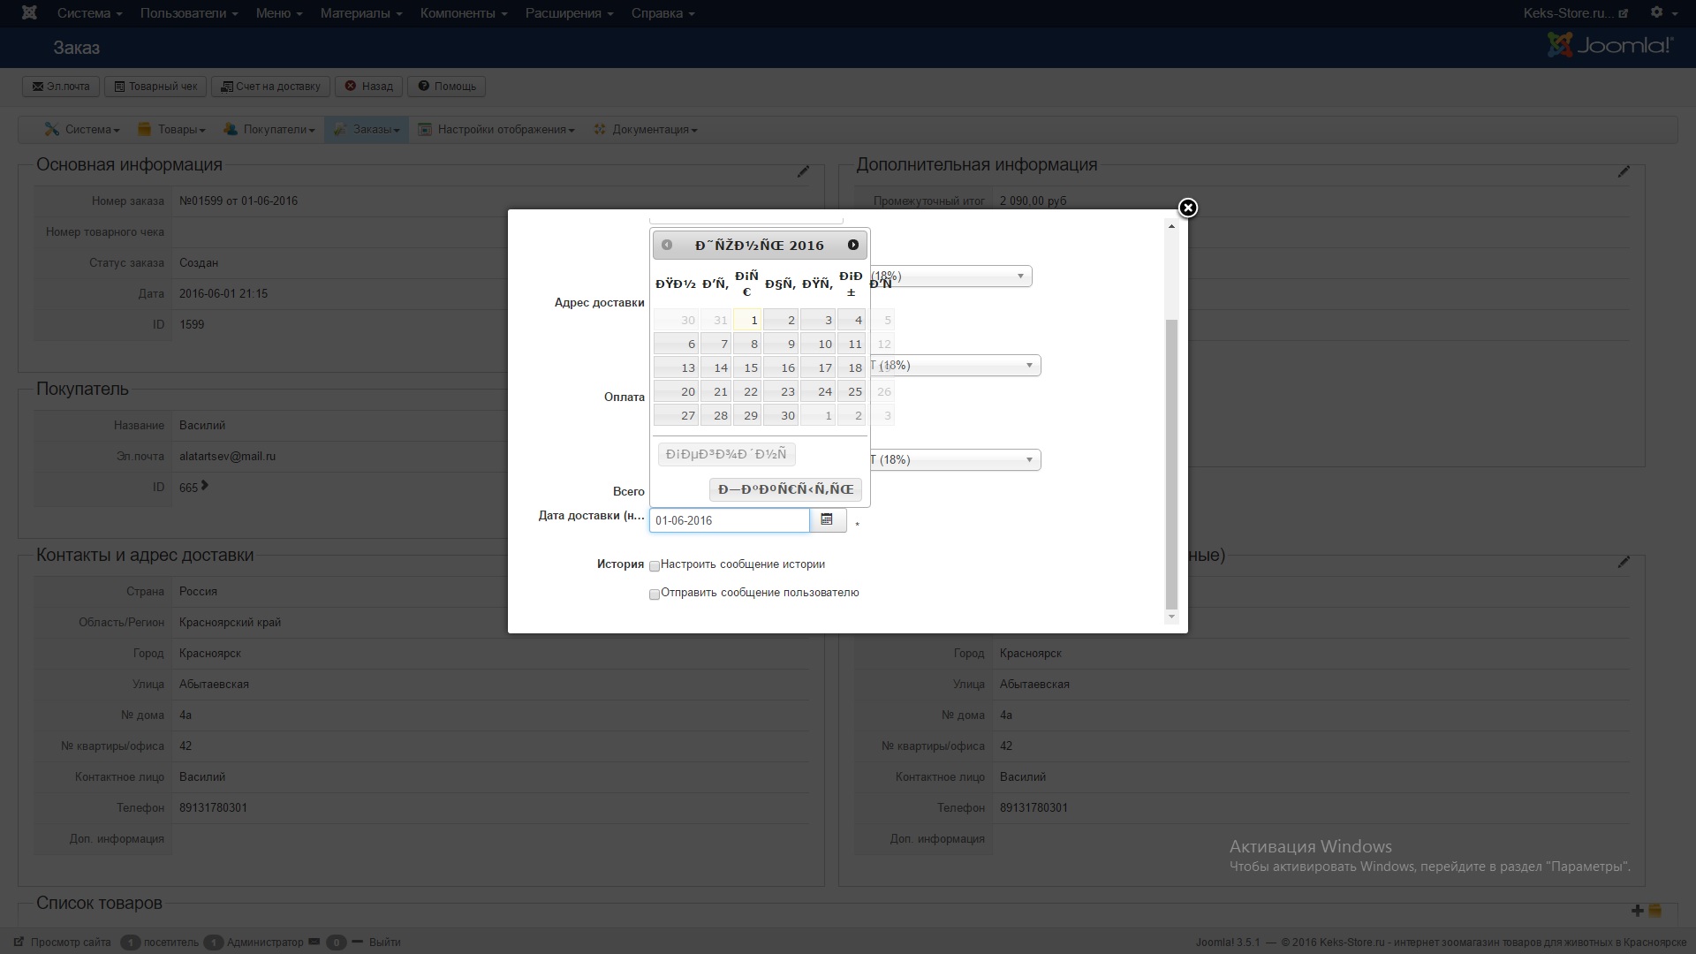This screenshot has width=1696, height=954.
Task: Click edit pencil for Основная информация
Action: point(803,171)
